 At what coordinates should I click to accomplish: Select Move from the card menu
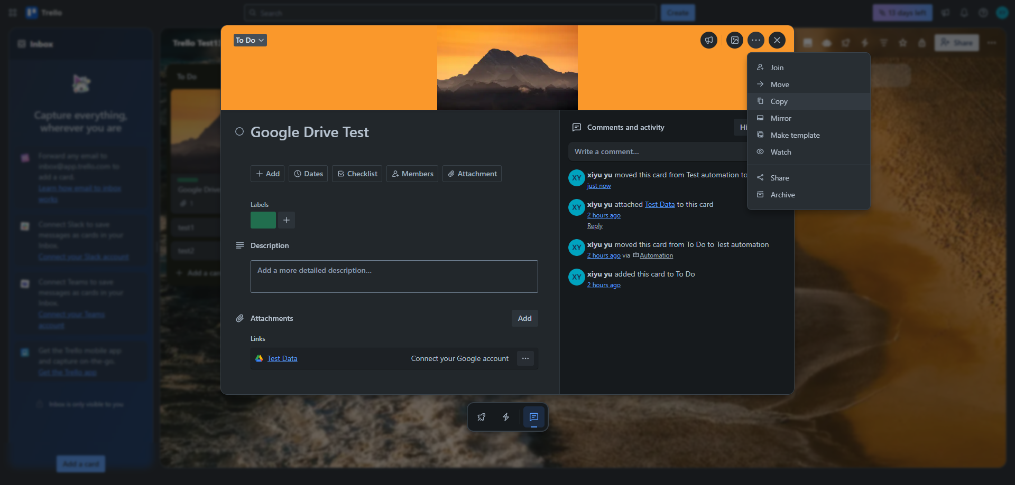(809, 84)
